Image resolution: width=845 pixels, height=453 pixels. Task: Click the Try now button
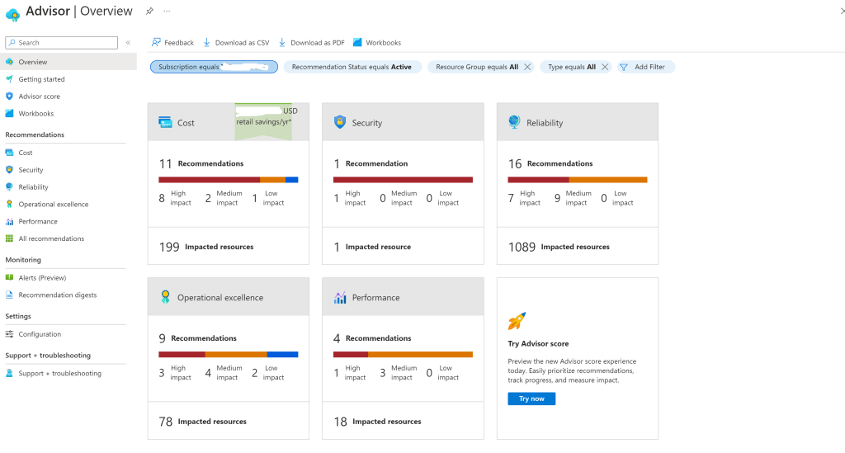(531, 399)
